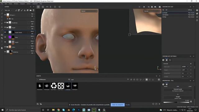199x112 pixels.
Task: Click the filter by brush icon in Assets
Action: (144, 80)
